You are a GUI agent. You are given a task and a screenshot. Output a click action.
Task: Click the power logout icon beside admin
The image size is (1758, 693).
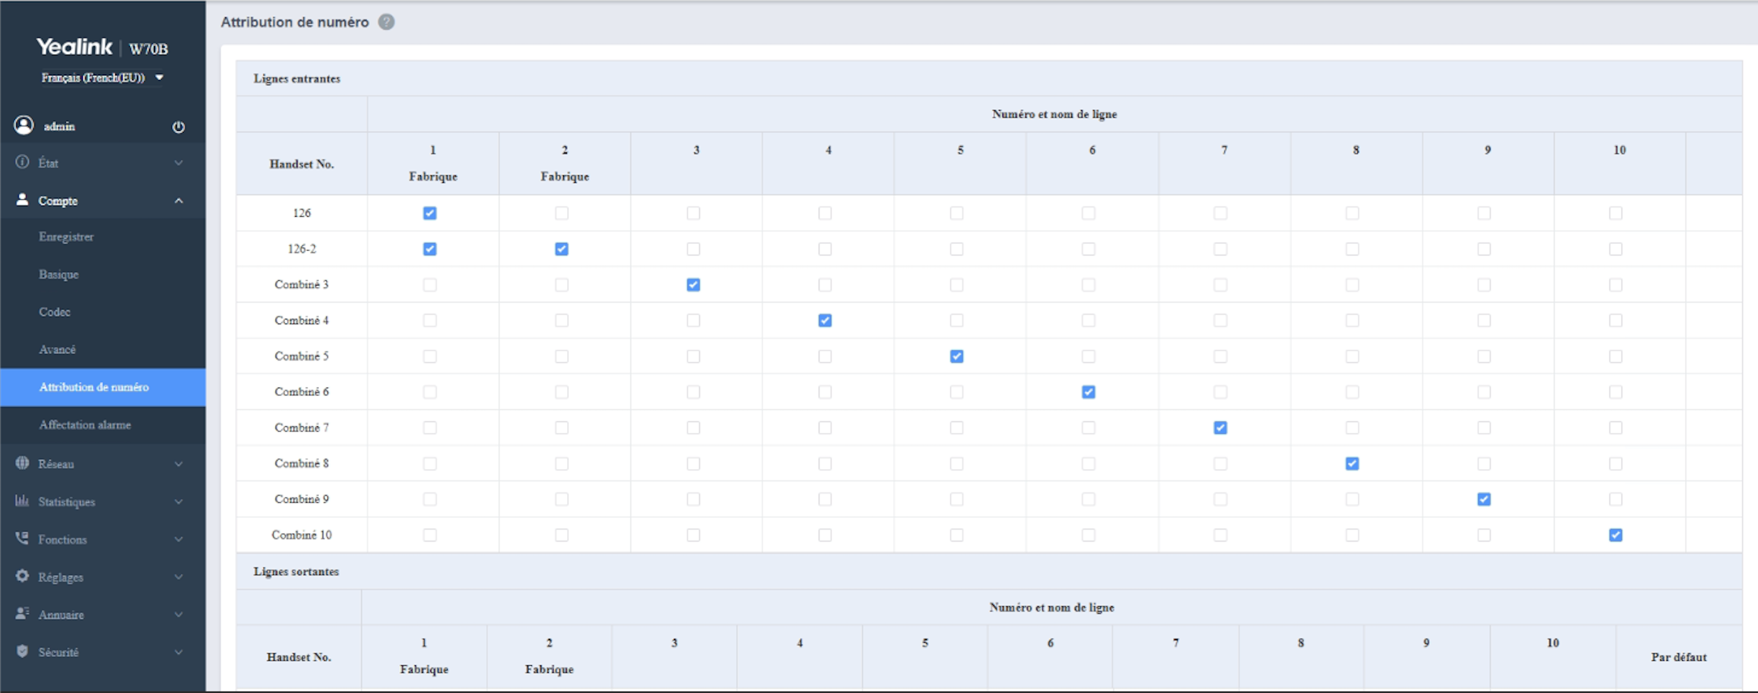point(178,127)
